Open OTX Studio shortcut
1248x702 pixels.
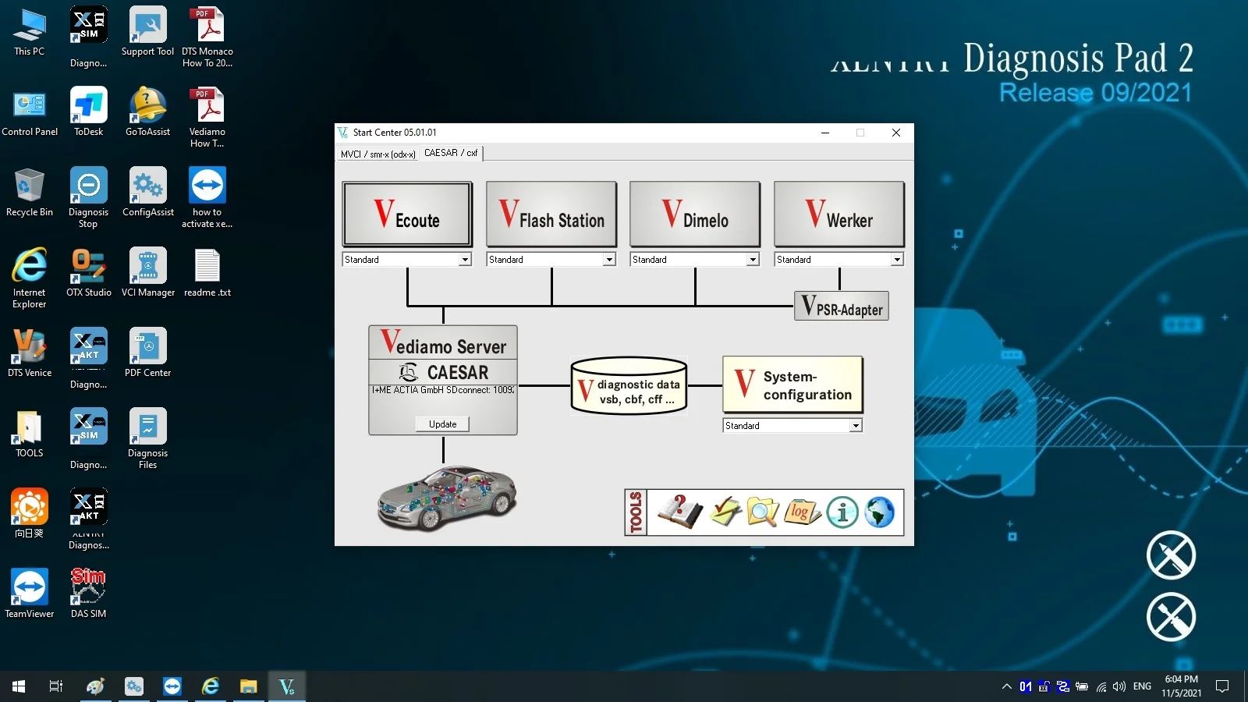[x=89, y=274]
